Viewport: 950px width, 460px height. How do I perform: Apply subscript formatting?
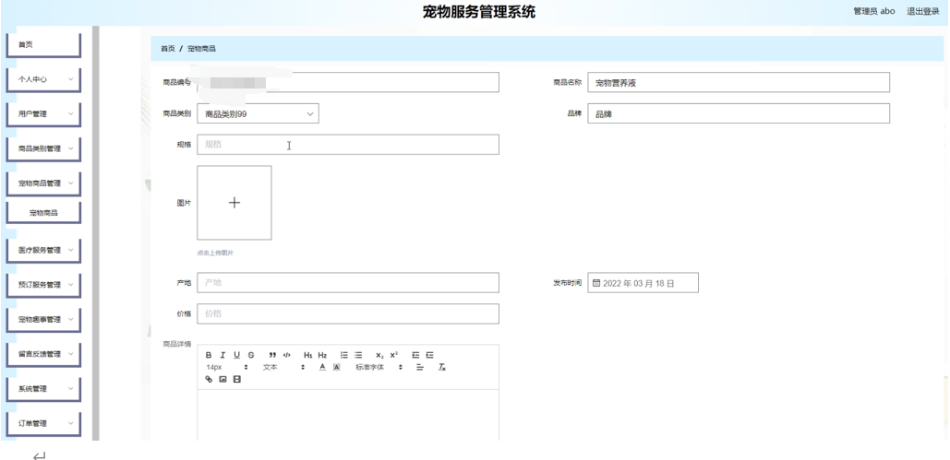(x=379, y=355)
